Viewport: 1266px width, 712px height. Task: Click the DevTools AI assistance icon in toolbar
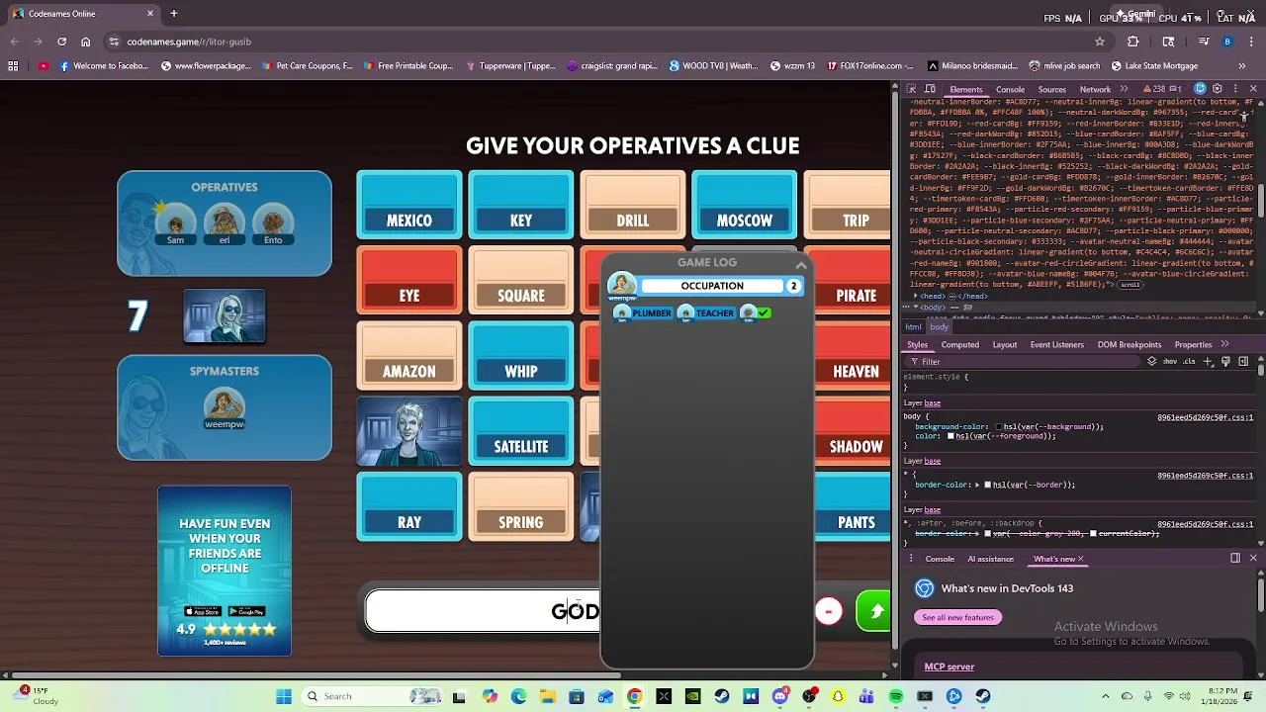coord(1200,89)
